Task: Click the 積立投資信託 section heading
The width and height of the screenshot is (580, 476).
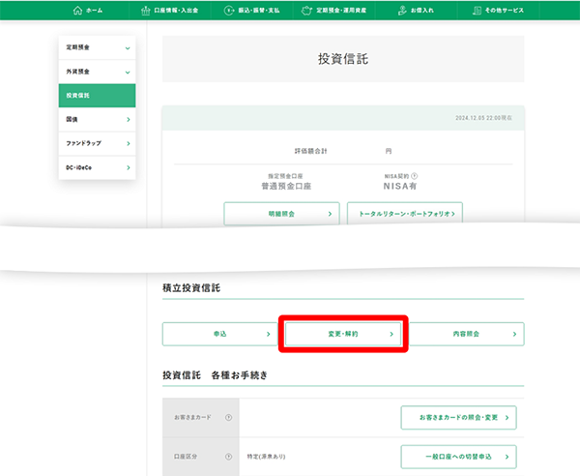Action: pos(191,288)
